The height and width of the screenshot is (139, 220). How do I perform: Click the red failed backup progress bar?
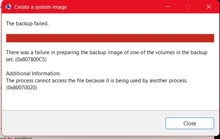point(110,38)
